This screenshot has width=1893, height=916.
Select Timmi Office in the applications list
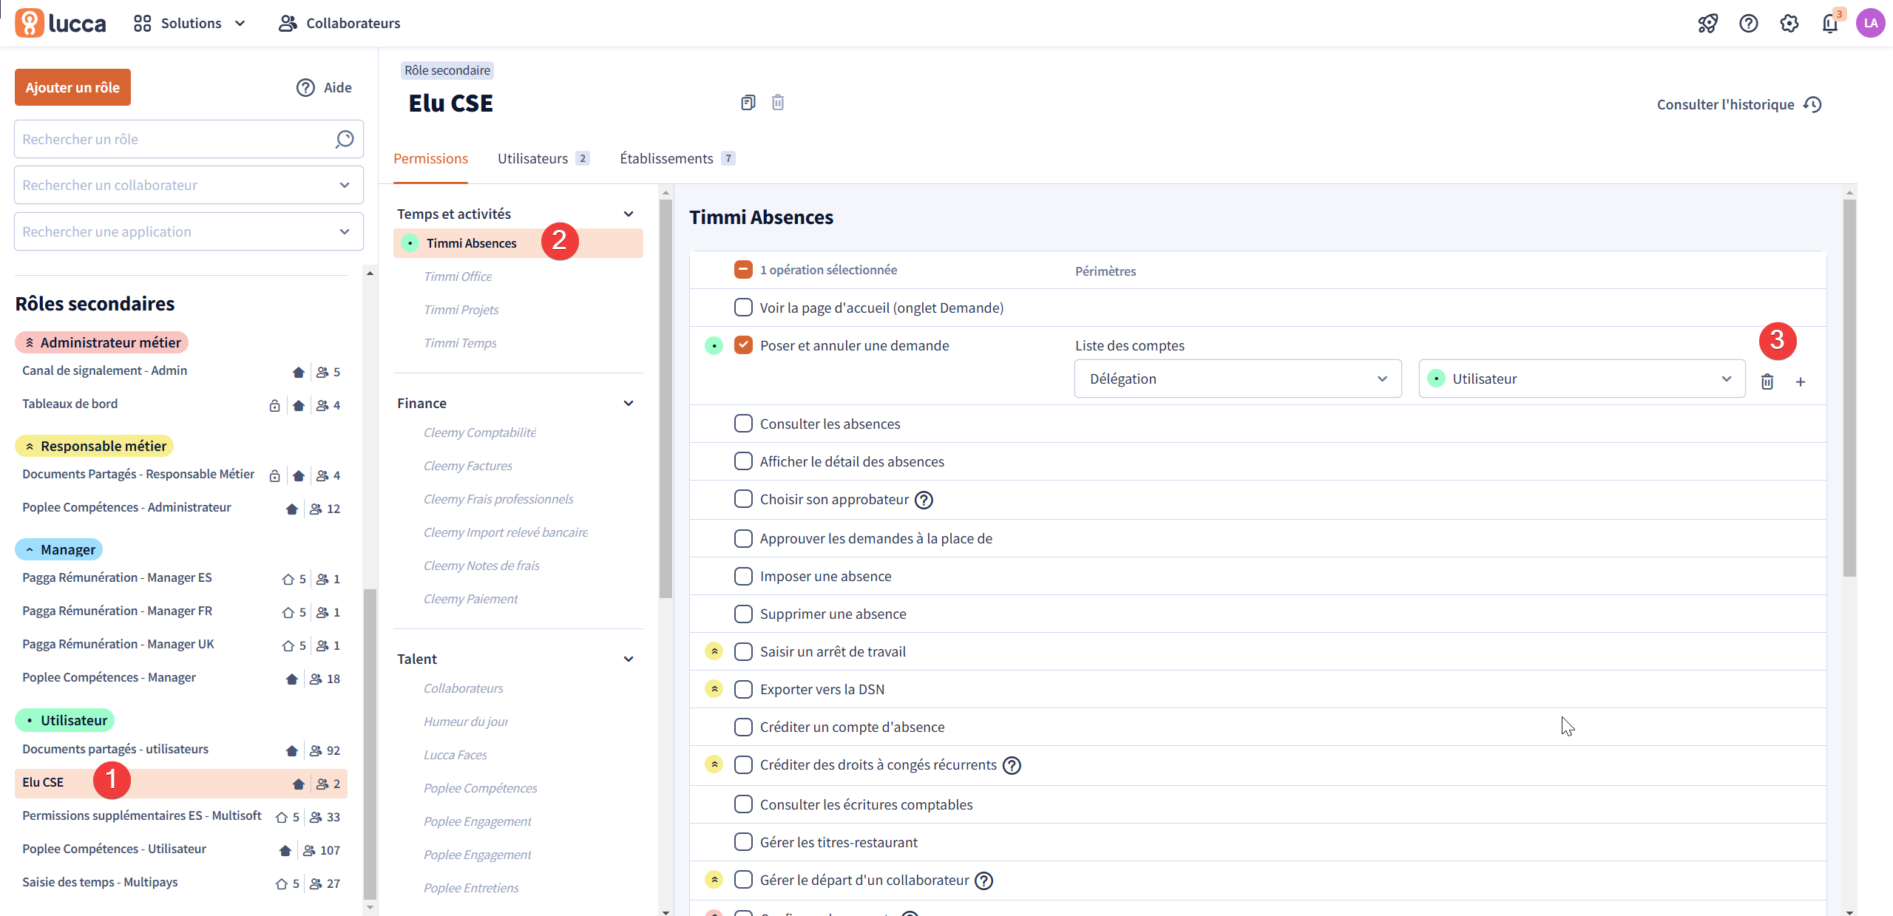[458, 277]
